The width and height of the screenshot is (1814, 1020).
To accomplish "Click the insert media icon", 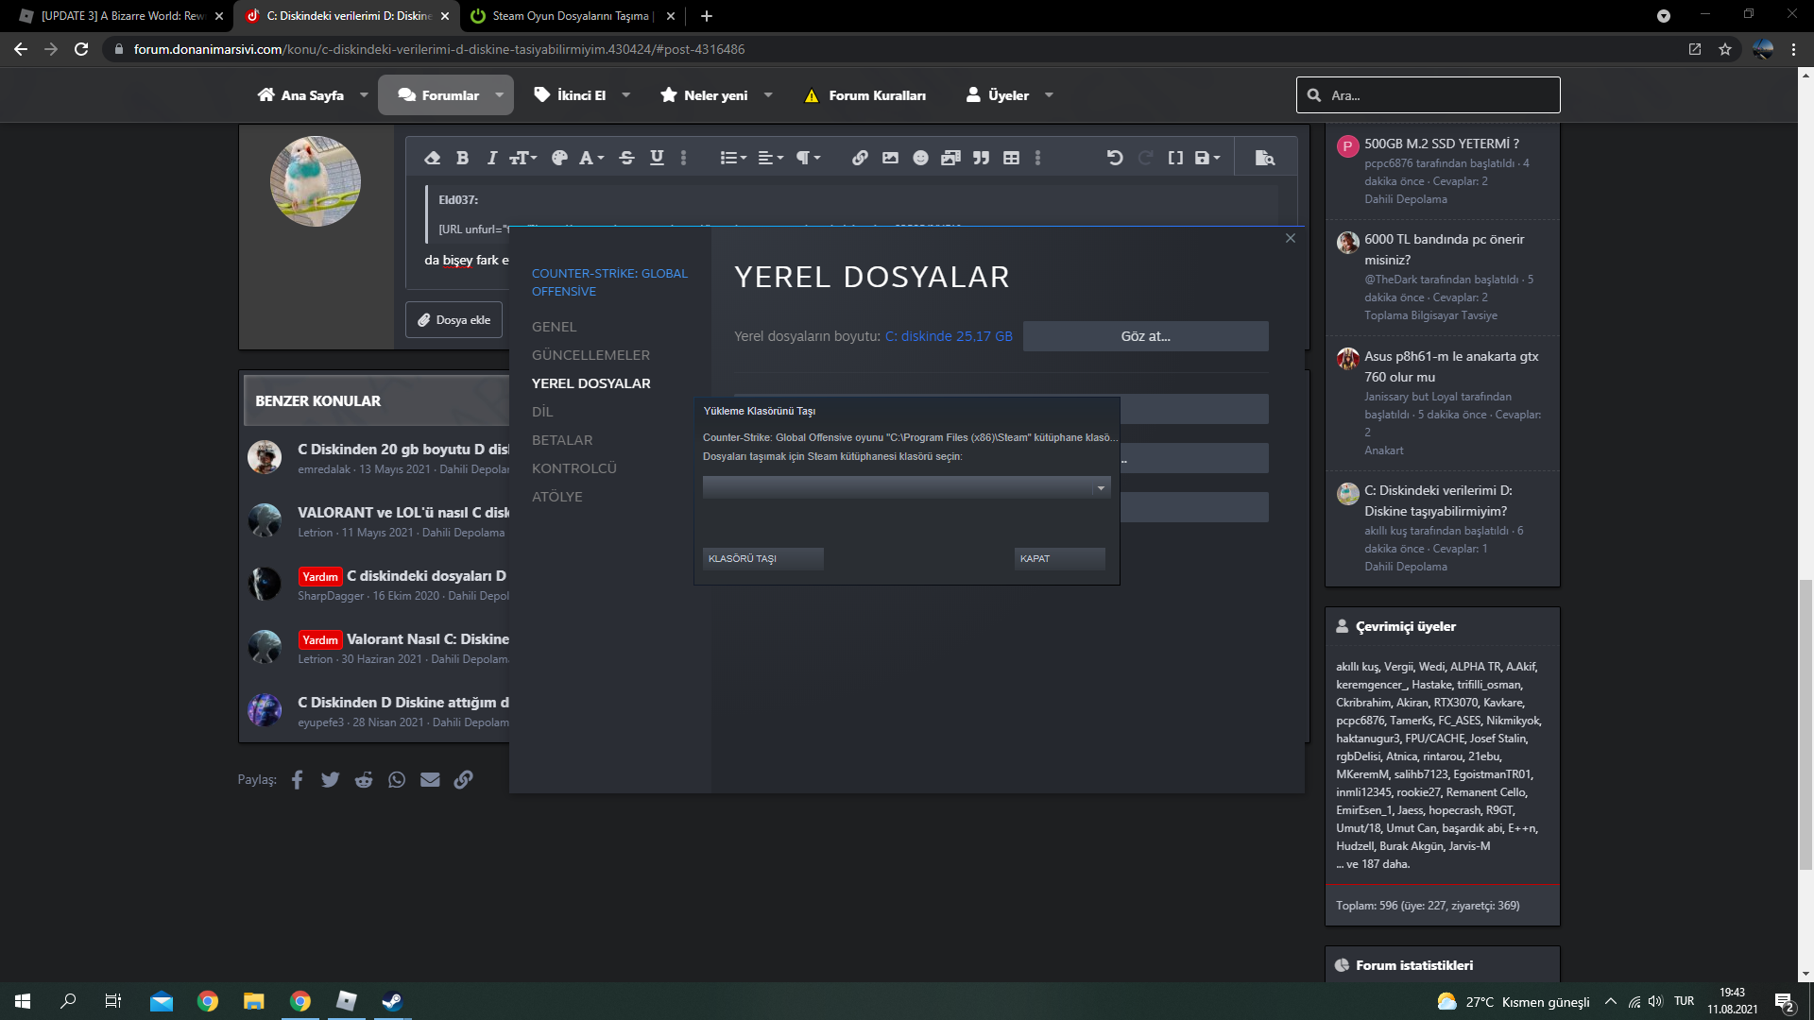I will coord(950,158).
